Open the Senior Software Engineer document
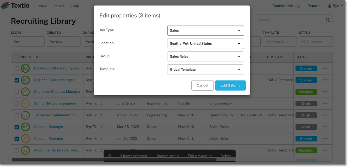The image size is (348, 167). tap(55, 103)
